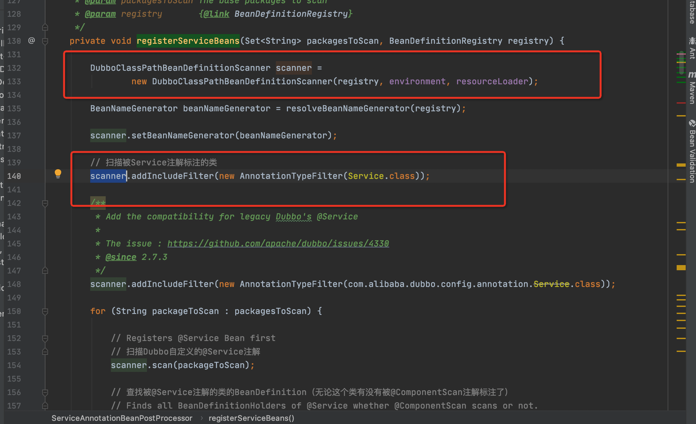696x424 pixels.
Task: Click the yellow intention light bulb icon
Action: pyautogui.click(x=58, y=174)
